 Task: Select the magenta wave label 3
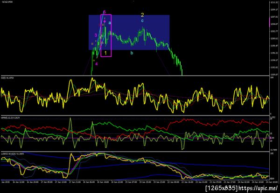(96, 35)
